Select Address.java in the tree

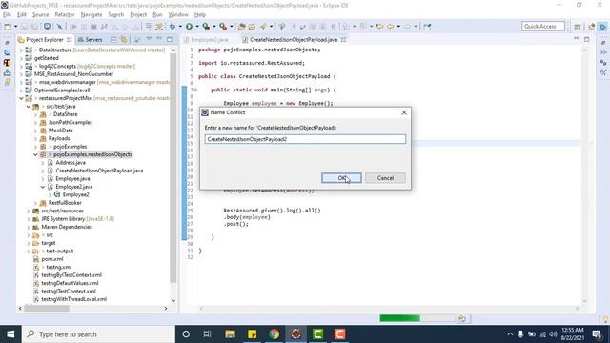coord(71,163)
